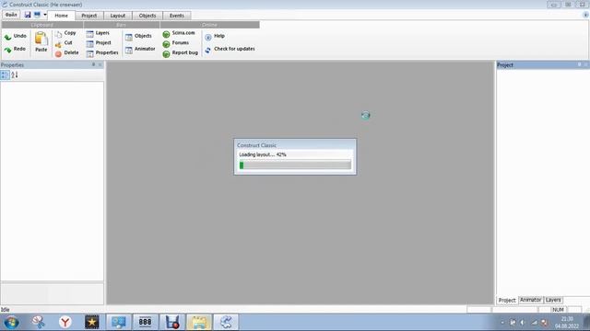Click Construct Classic taskbar button

pyautogui.click(x=226, y=322)
